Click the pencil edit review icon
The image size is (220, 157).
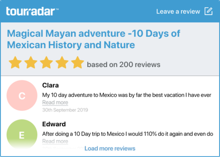coord(209,11)
